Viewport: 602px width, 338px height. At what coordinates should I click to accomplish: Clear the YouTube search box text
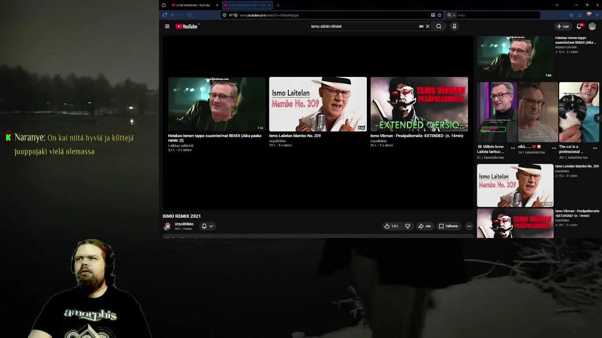pyautogui.click(x=428, y=26)
